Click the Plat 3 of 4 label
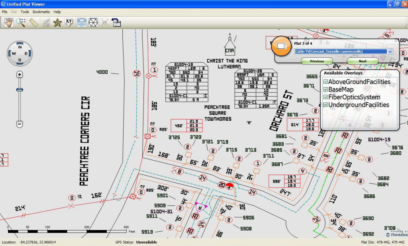Viewport: 408px width, 246px height. [303, 43]
